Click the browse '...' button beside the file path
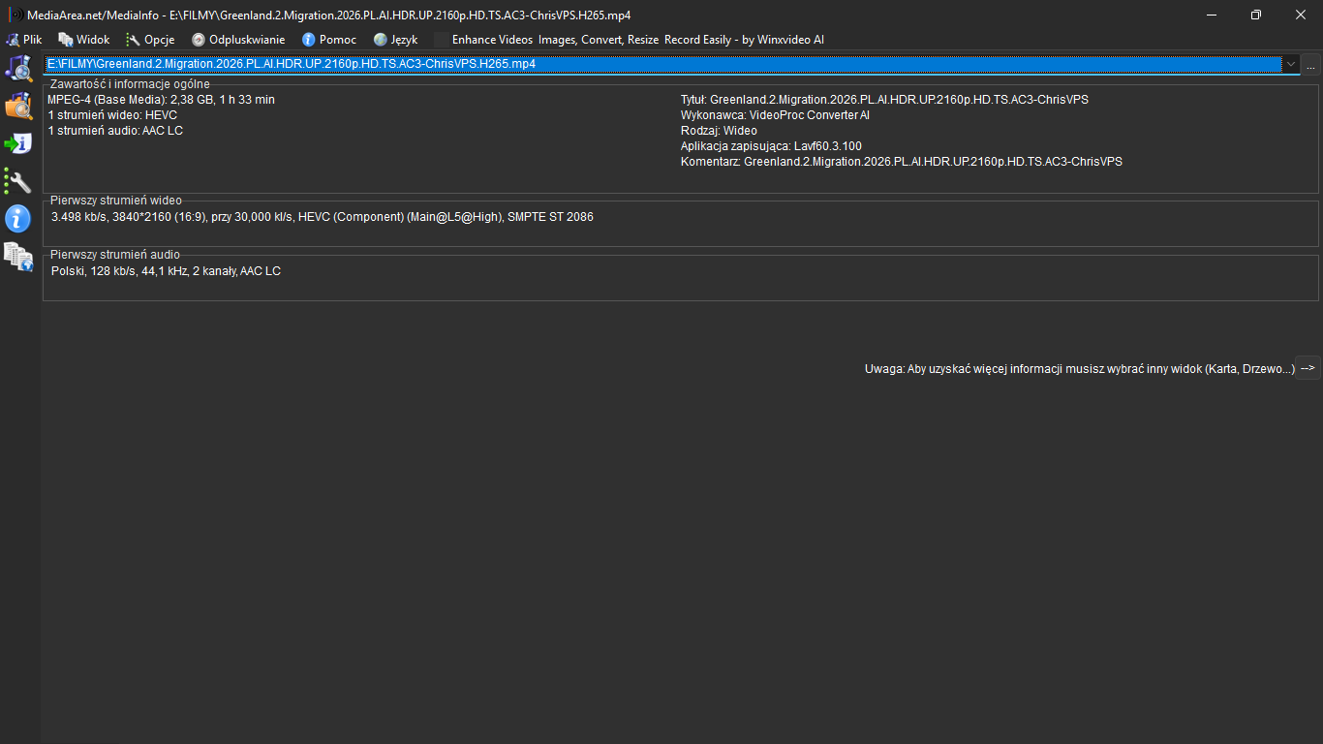Screen dimensions: 1323x744 click(1310, 65)
